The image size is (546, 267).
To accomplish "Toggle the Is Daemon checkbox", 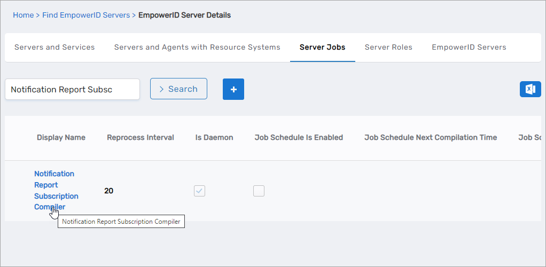I will pyautogui.click(x=199, y=191).
